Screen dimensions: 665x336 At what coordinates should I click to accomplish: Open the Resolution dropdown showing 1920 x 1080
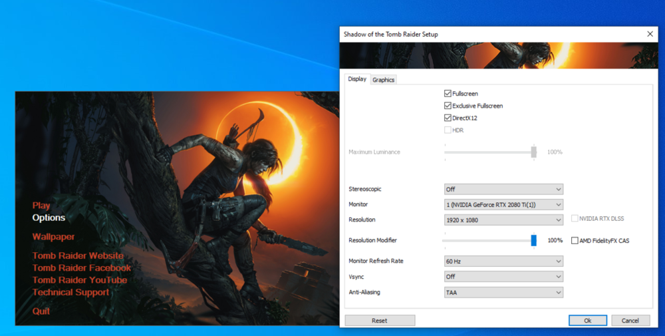tap(503, 220)
